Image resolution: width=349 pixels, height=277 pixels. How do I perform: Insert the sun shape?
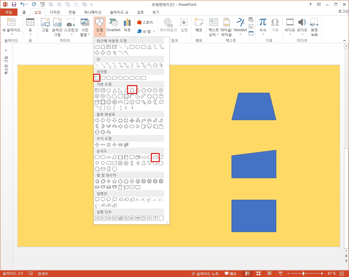(x=149, y=102)
